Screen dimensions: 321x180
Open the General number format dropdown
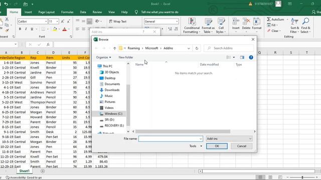click(177, 21)
